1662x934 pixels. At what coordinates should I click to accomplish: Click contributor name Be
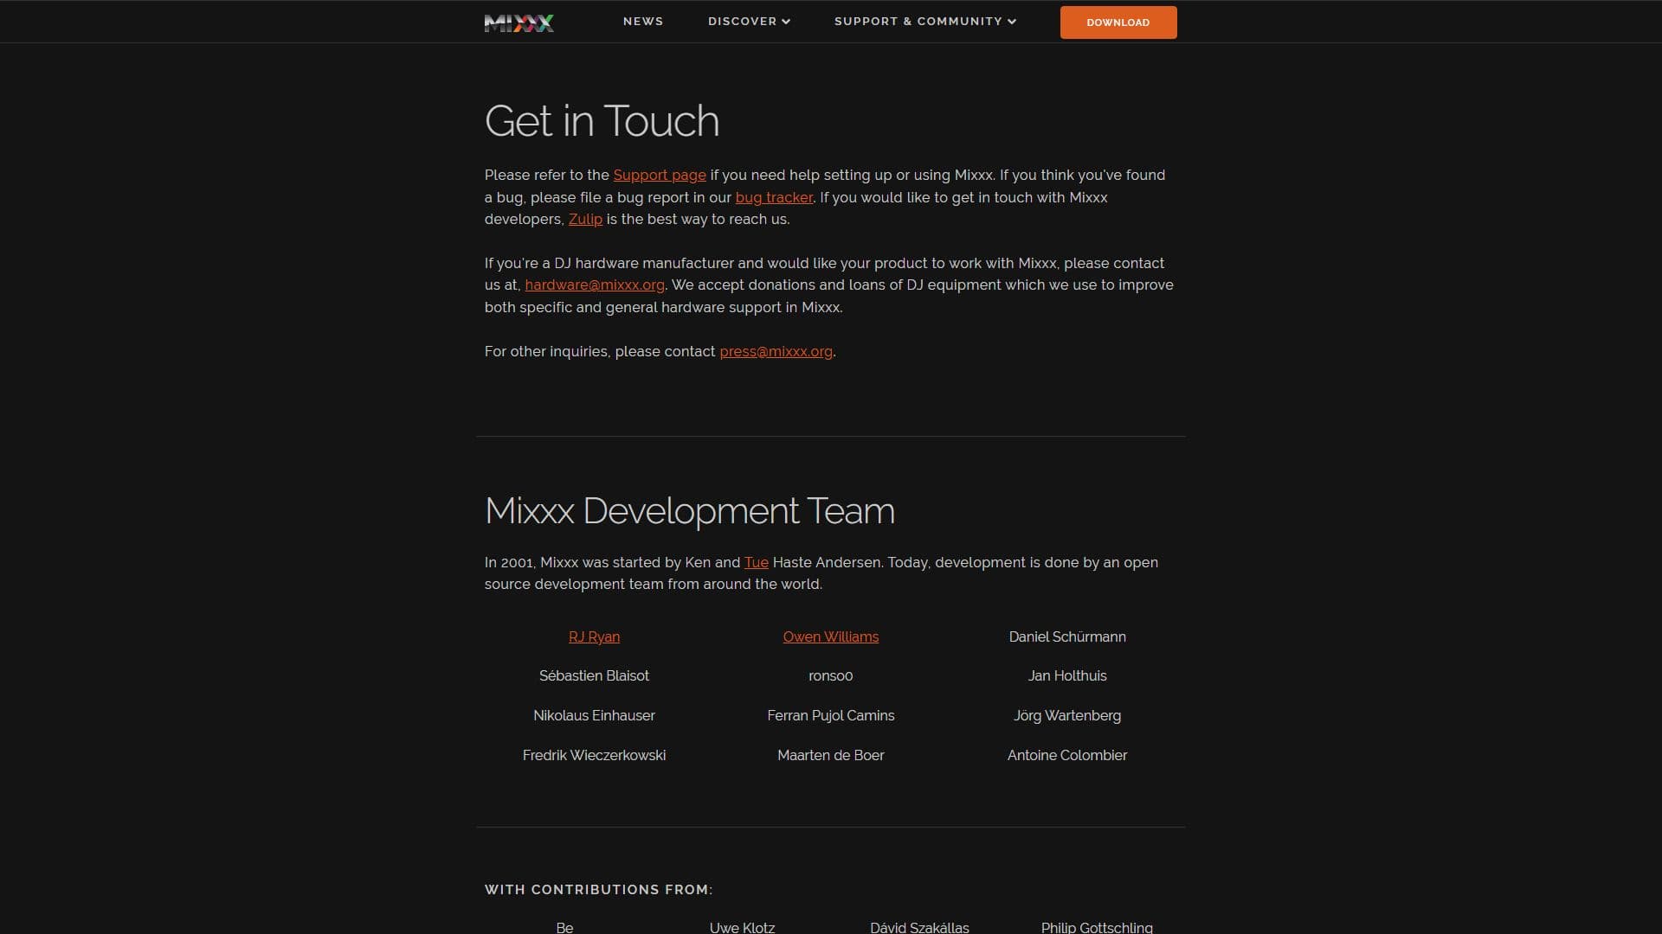coord(564,927)
